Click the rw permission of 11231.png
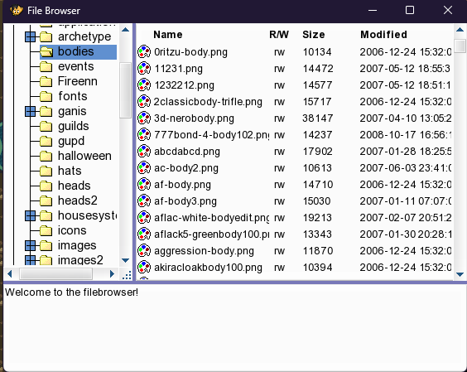467x372 pixels. pyautogui.click(x=279, y=69)
